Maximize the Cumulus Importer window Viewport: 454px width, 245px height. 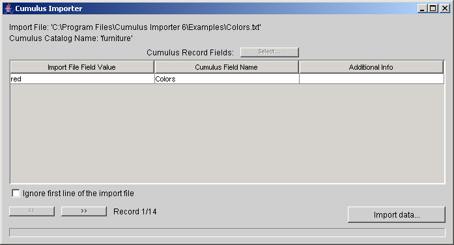coord(433,8)
